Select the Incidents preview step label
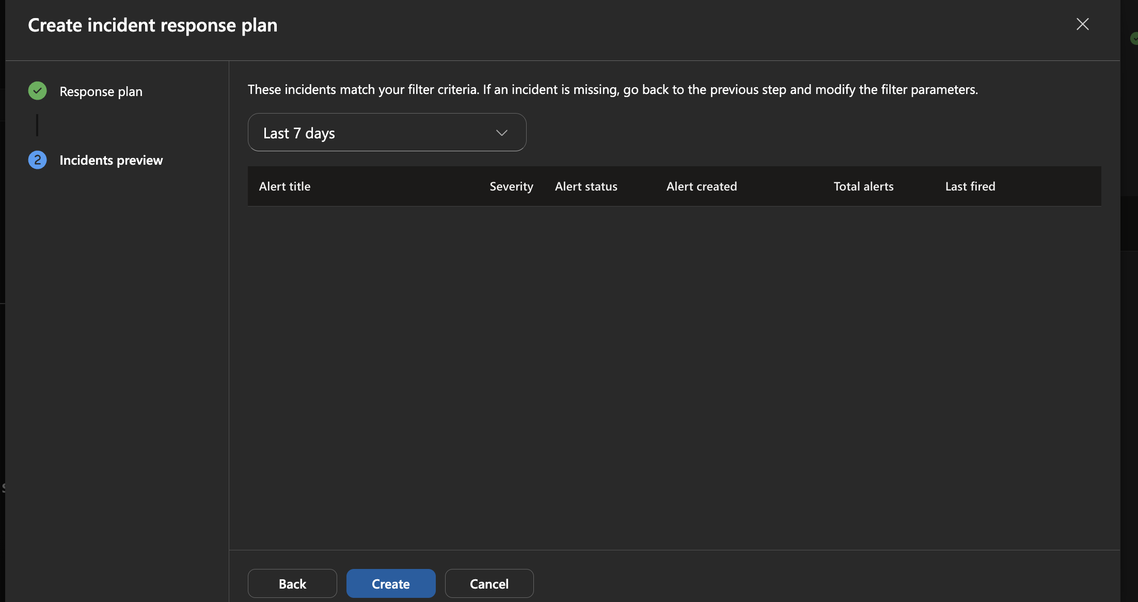Image resolution: width=1138 pixels, height=602 pixels. click(x=111, y=160)
